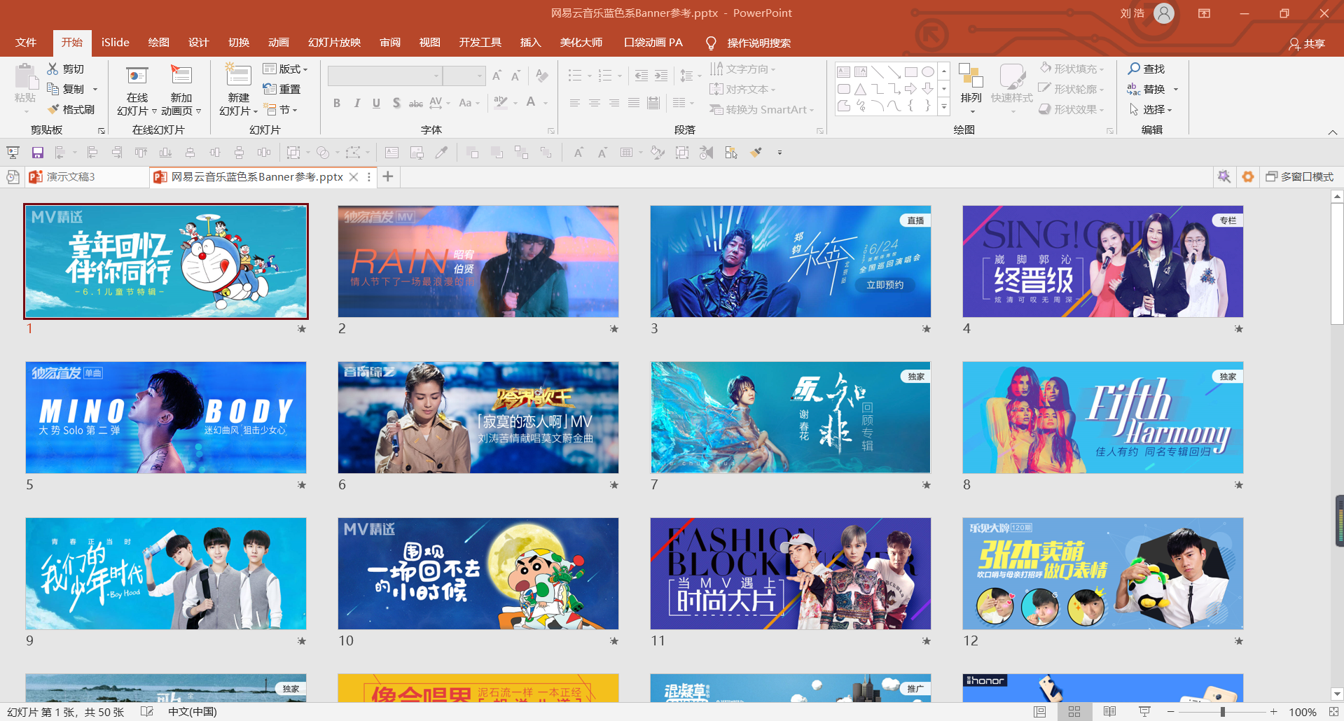The height and width of the screenshot is (721, 1344).
Task: Click the lightbulb Tell Me icon
Action: (x=711, y=43)
